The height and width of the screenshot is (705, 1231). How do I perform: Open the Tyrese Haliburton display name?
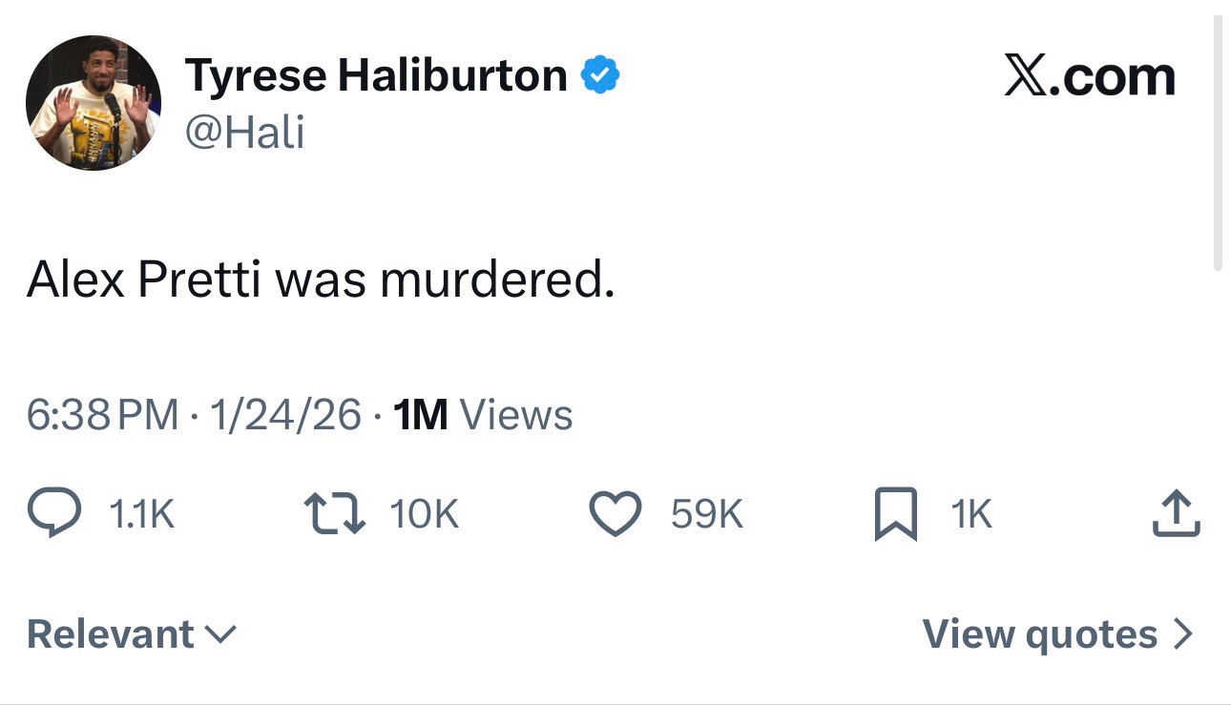376,75
